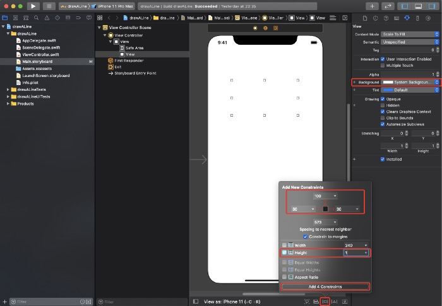This screenshot has width=442, height=306.
Task: Select the Attributes inspector tab
Action: pos(407,18)
